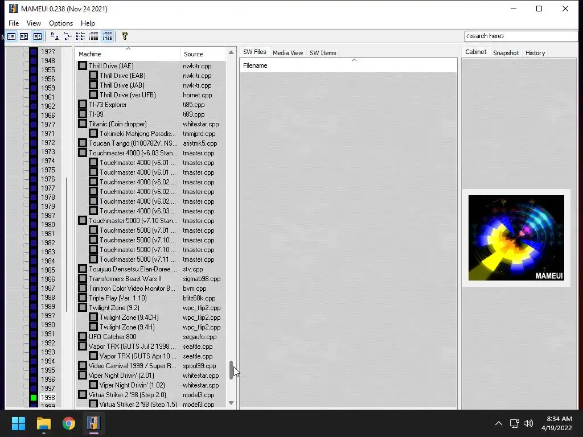Viewport: 583px width, 437px height.
Task: Select the 1992 year folder
Action: click(48, 343)
